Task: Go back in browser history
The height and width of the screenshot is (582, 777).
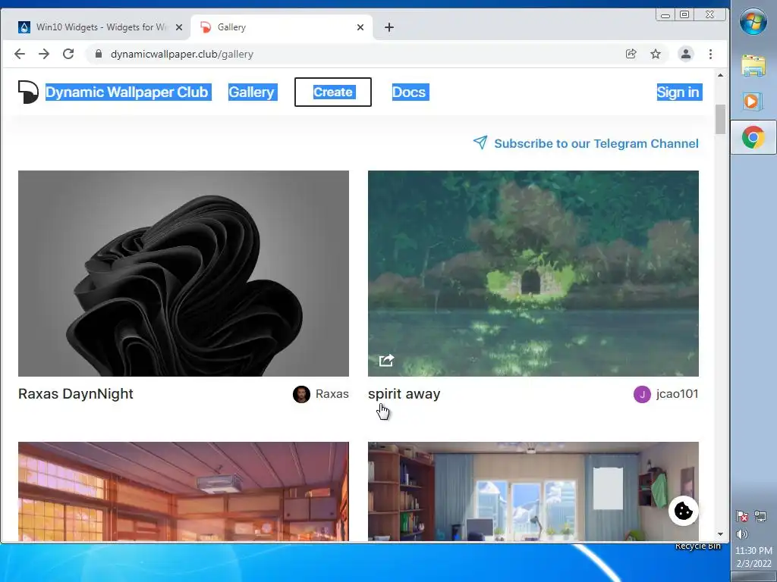Action: click(19, 54)
